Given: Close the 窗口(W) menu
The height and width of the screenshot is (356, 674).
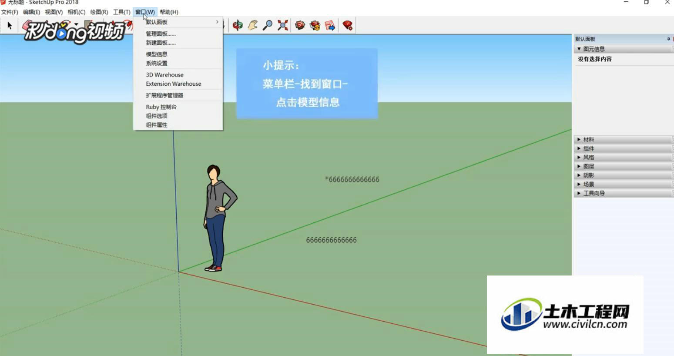Looking at the screenshot, I should coord(145,12).
